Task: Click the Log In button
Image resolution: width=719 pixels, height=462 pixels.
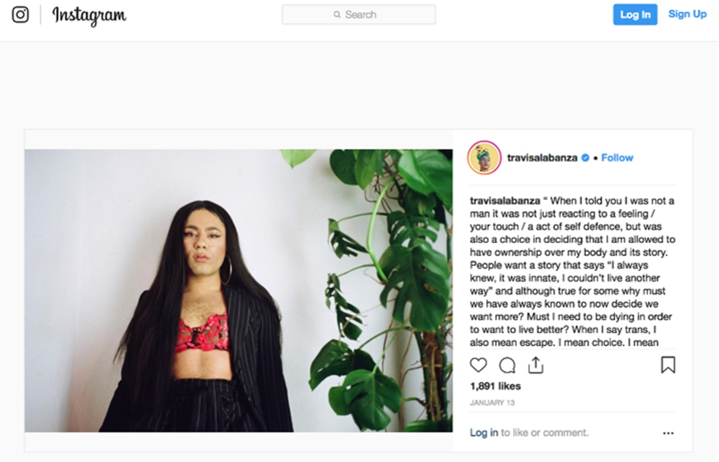Action: point(635,15)
